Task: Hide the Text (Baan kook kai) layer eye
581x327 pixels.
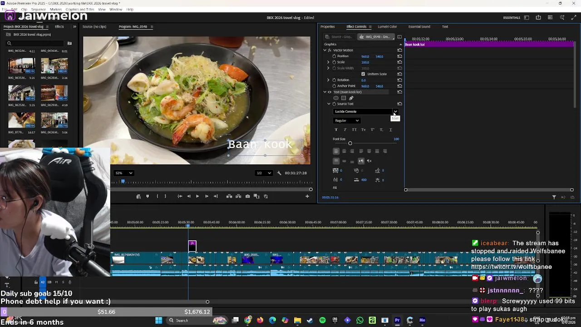Action: coord(330,92)
